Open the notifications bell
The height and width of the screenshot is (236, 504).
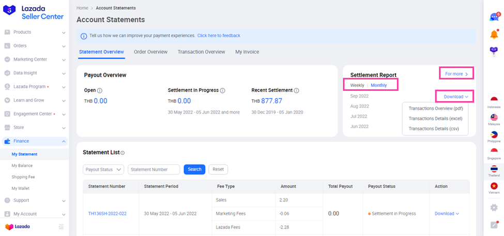point(494,34)
